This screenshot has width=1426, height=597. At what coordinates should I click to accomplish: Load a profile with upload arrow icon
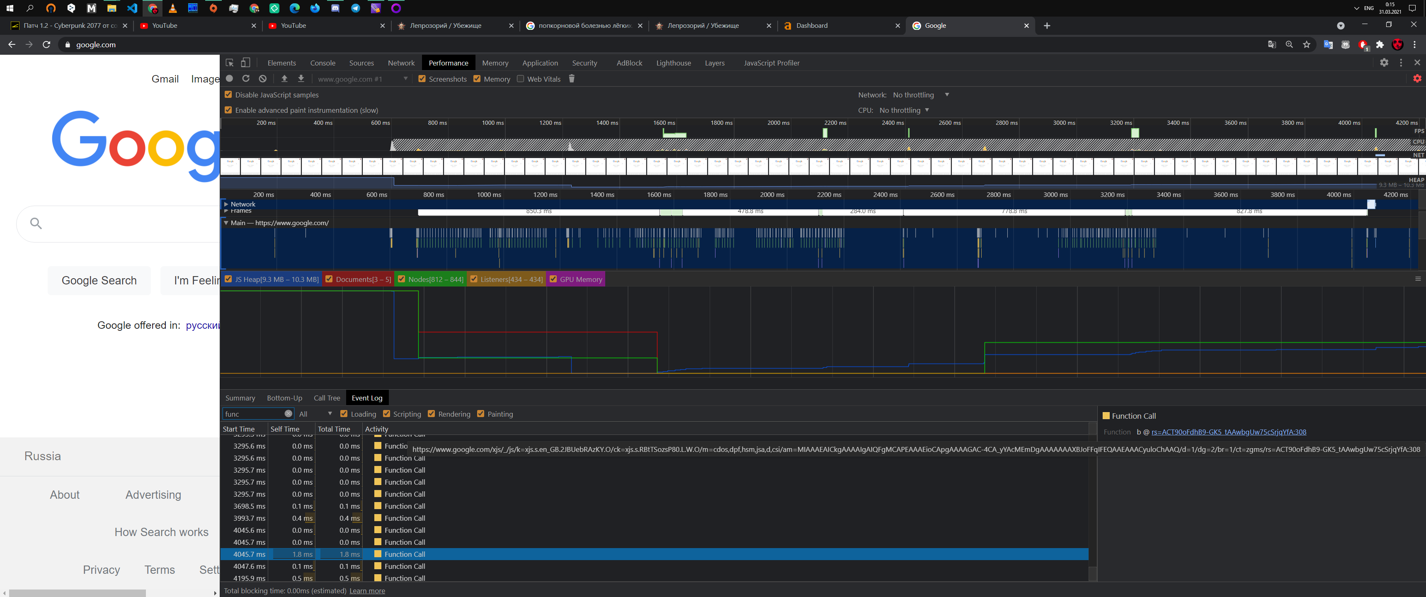284,79
